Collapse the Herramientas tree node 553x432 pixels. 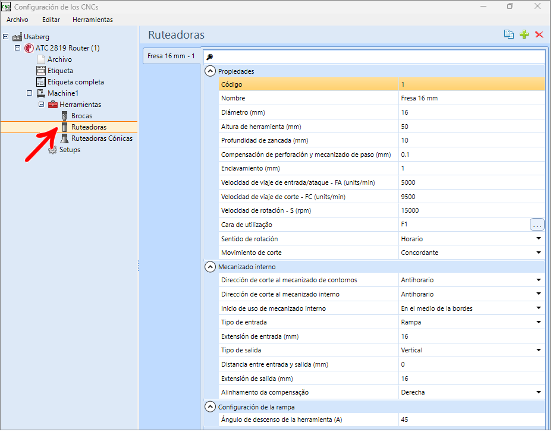[x=41, y=105]
